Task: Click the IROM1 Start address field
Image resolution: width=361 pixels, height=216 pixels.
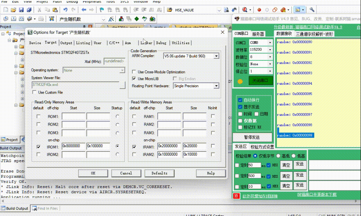Action: 73,146
